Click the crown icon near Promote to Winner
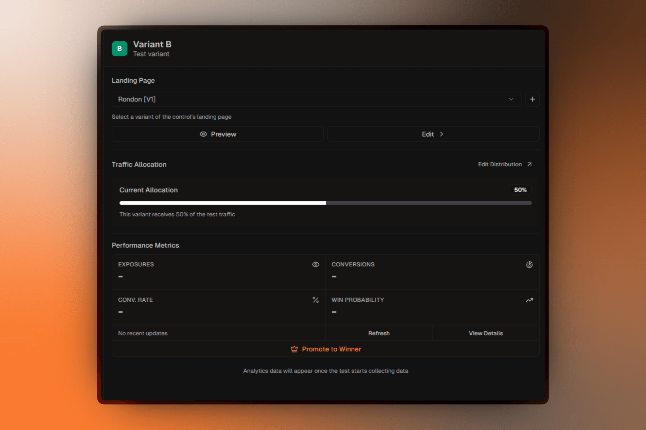 tap(294, 349)
